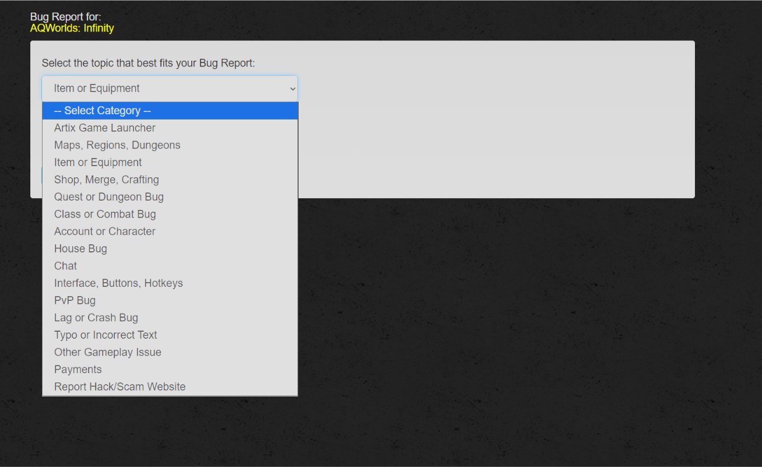Select Artix Game Launcher from the list
The width and height of the screenshot is (762, 467).
click(170, 128)
